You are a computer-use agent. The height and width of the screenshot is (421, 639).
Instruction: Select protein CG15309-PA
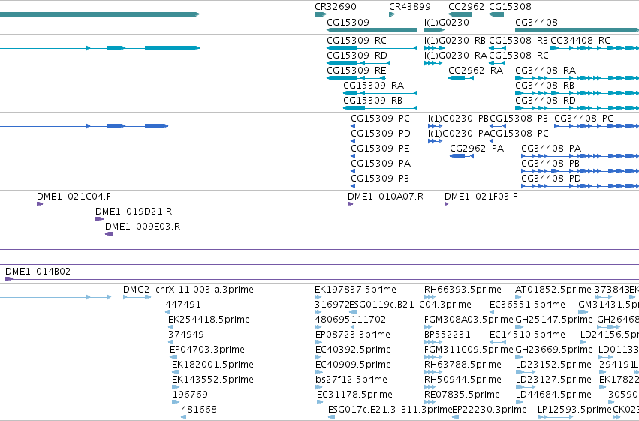click(x=353, y=171)
